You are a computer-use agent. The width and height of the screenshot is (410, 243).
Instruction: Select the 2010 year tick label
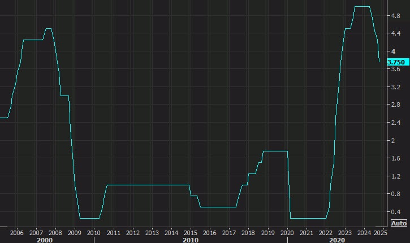click(x=94, y=232)
